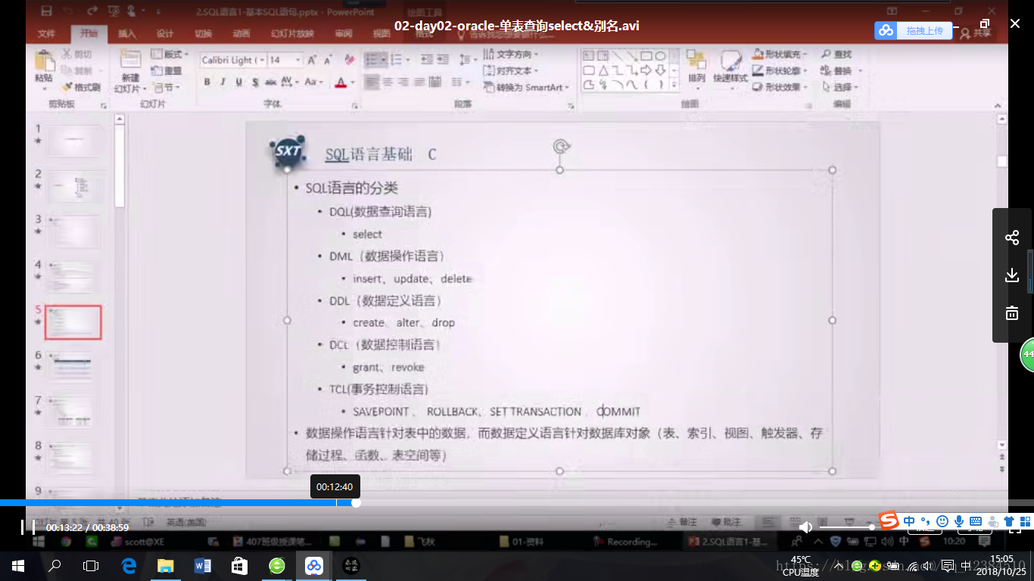Toggle Strikethrough abc formatting
Viewport: 1034px width, 581px height.
270,82
